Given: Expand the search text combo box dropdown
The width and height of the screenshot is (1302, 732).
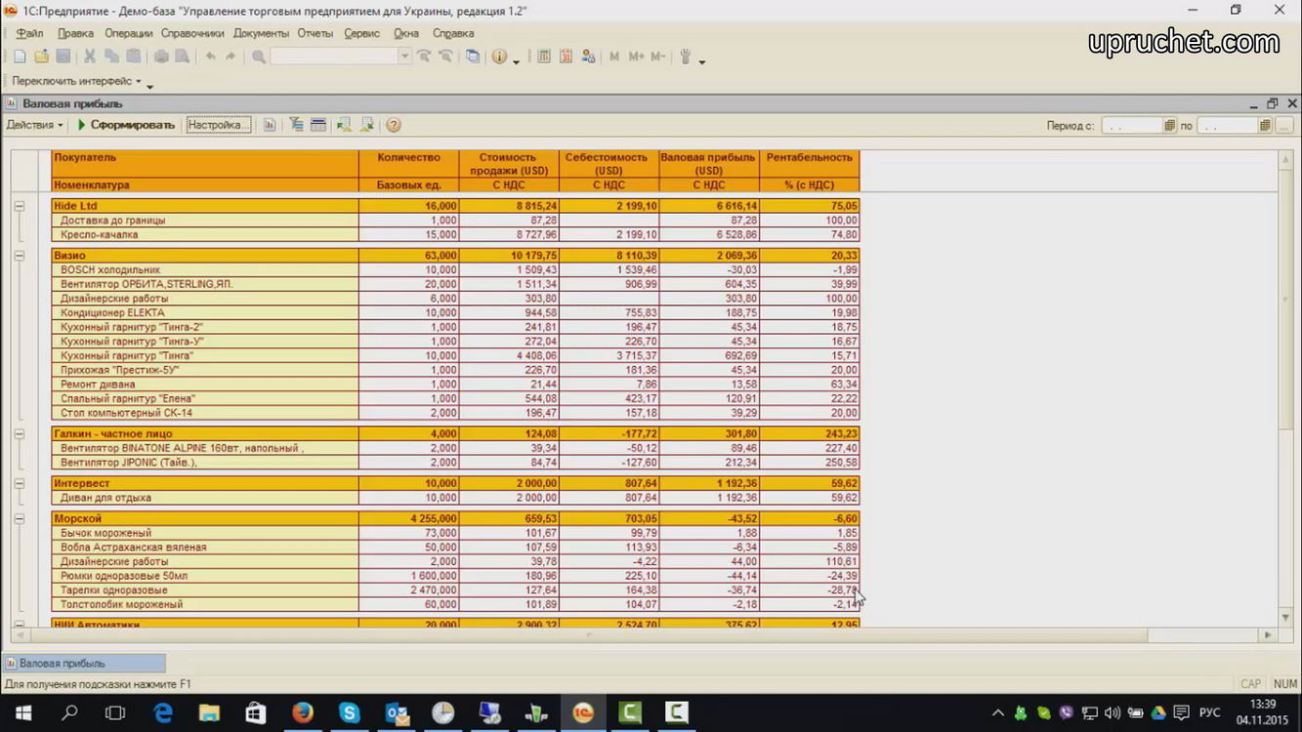Looking at the screenshot, I should pos(404,57).
